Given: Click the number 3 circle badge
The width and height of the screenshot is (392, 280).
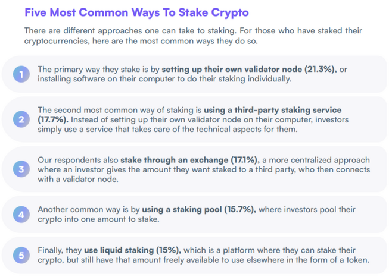Looking at the screenshot, I should (x=21, y=169).
